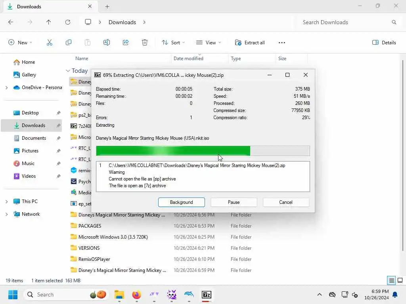Screen dimensions: 406x304
Task: Sort by Size column header
Action: click(x=282, y=59)
